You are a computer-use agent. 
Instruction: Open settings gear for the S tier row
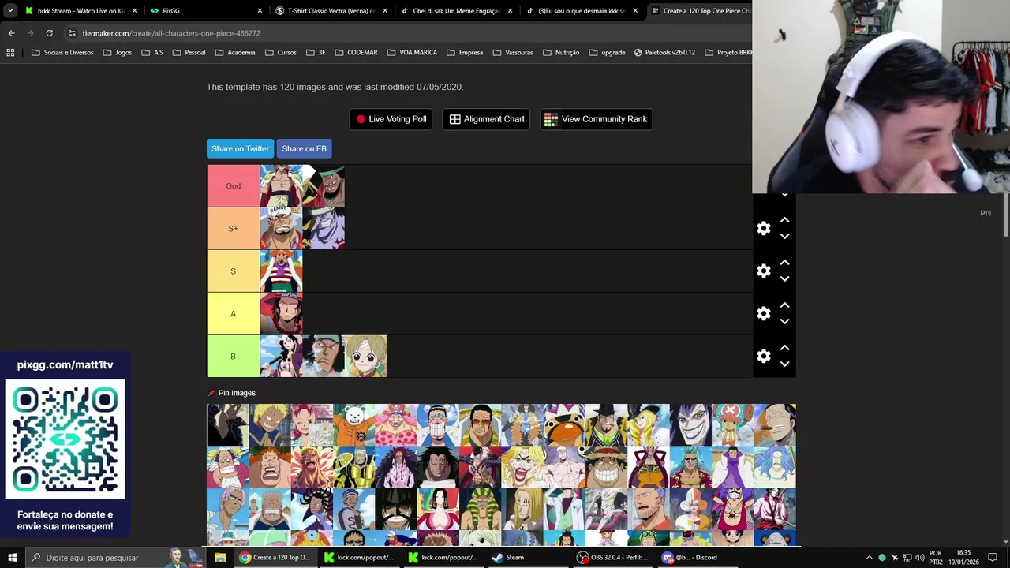tap(764, 271)
